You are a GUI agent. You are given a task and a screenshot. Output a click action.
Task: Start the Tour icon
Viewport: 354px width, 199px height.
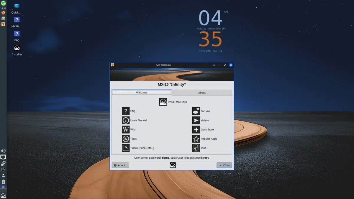click(x=196, y=148)
